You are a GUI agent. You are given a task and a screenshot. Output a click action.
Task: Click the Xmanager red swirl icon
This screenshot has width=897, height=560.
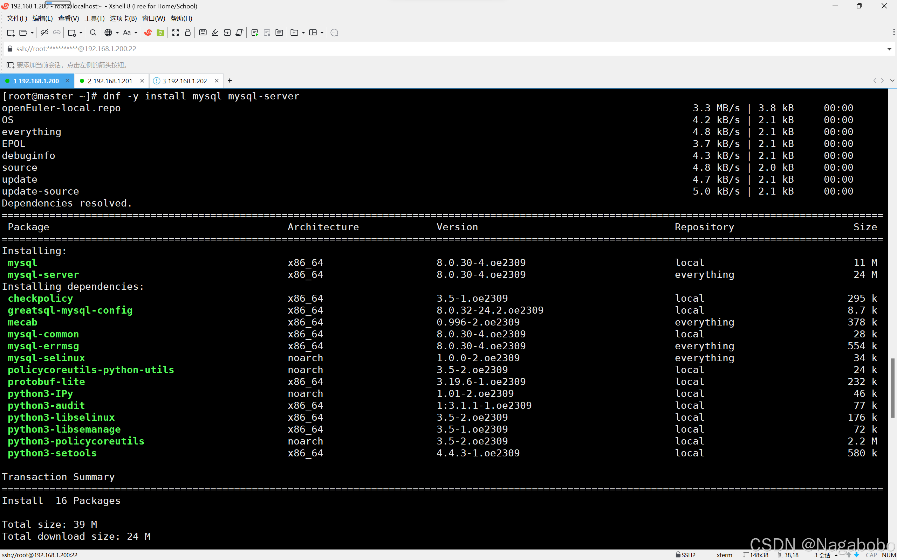click(148, 33)
